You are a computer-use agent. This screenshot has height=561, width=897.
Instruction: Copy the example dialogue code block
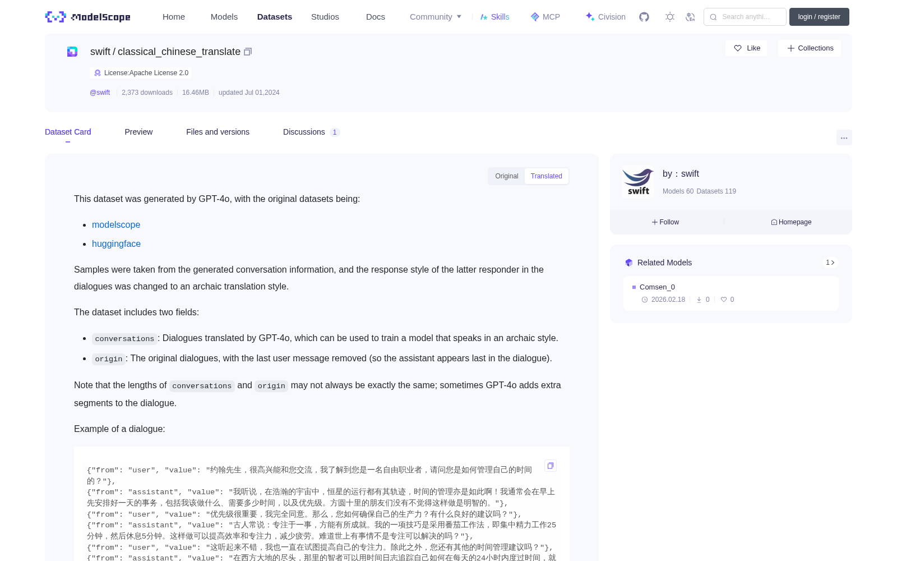(x=551, y=466)
